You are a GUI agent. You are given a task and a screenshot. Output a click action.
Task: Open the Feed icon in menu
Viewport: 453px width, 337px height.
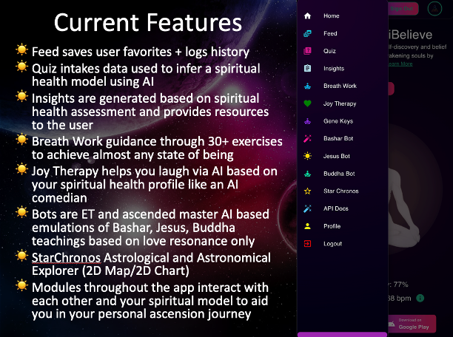(307, 33)
